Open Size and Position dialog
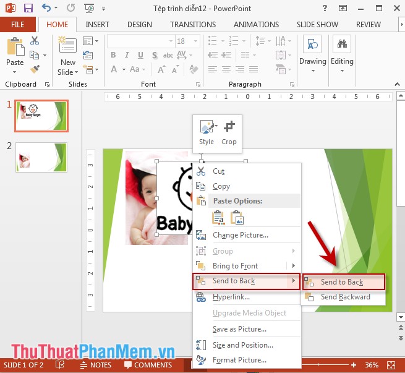405x373 pixels. coord(247,345)
